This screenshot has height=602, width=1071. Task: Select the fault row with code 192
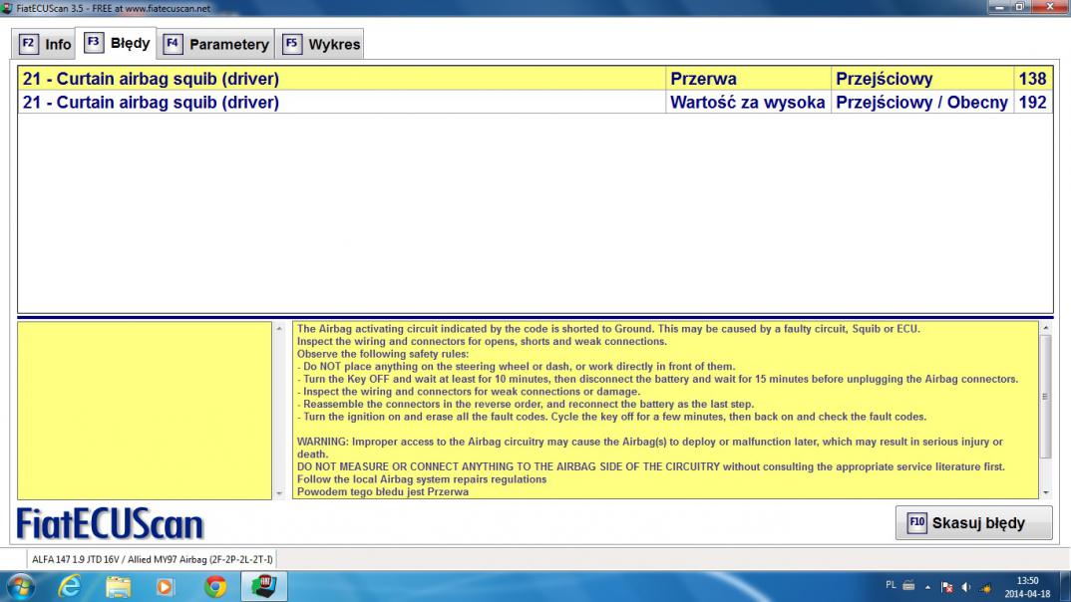pyautogui.click(x=535, y=102)
